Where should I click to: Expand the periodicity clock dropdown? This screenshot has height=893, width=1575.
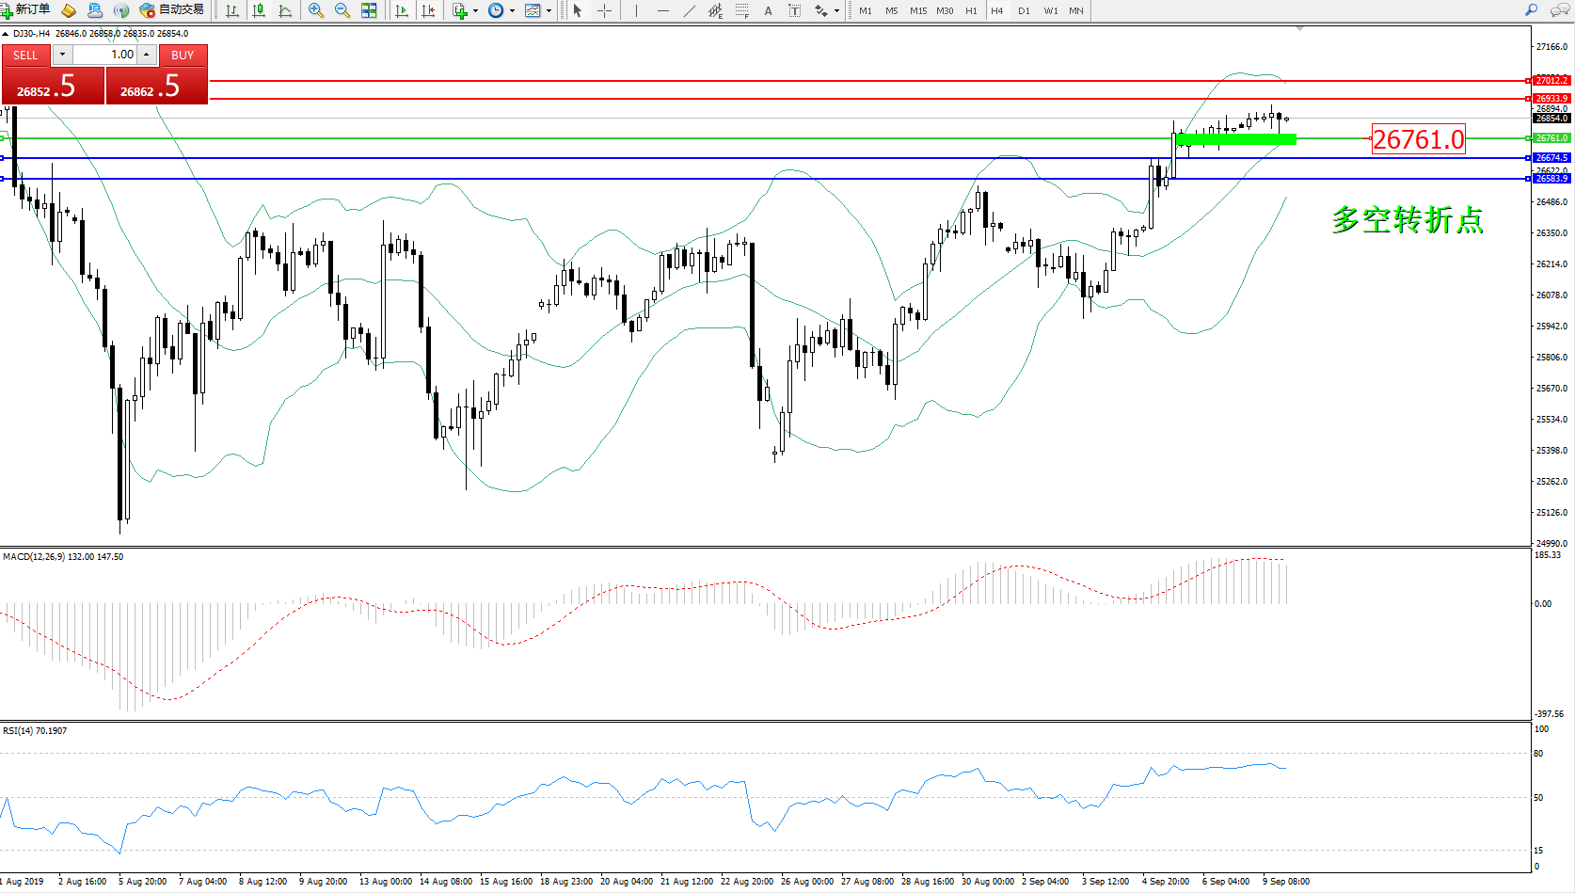click(512, 11)
